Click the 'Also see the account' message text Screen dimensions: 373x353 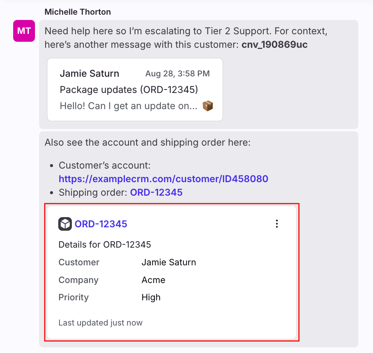[147, 143]
